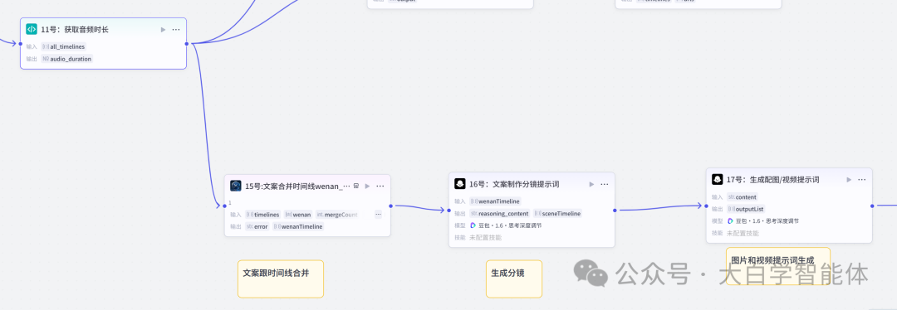Click the input port dot of node 15
897x310 pixels.
(225, 206)
